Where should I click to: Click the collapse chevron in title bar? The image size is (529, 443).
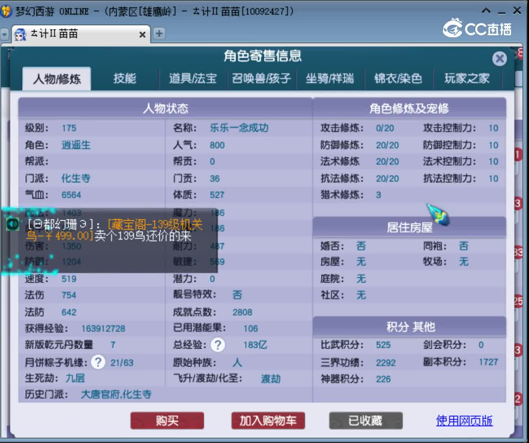tap(486, 11)
